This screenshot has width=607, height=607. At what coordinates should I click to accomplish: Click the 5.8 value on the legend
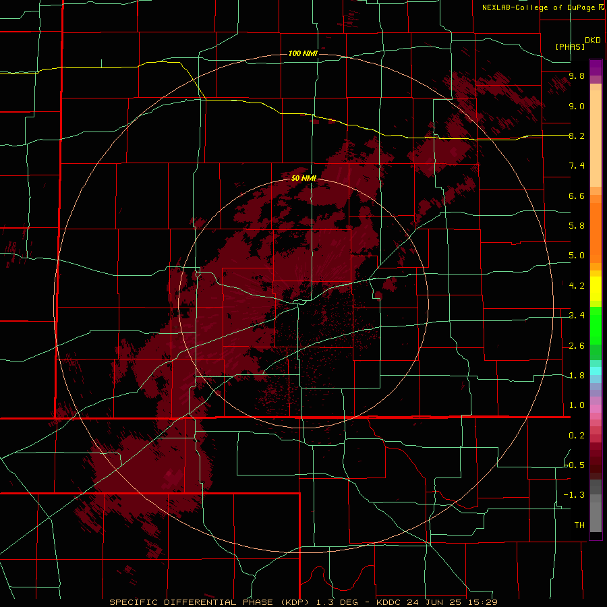pyautogui.click(x=577, y=226)
